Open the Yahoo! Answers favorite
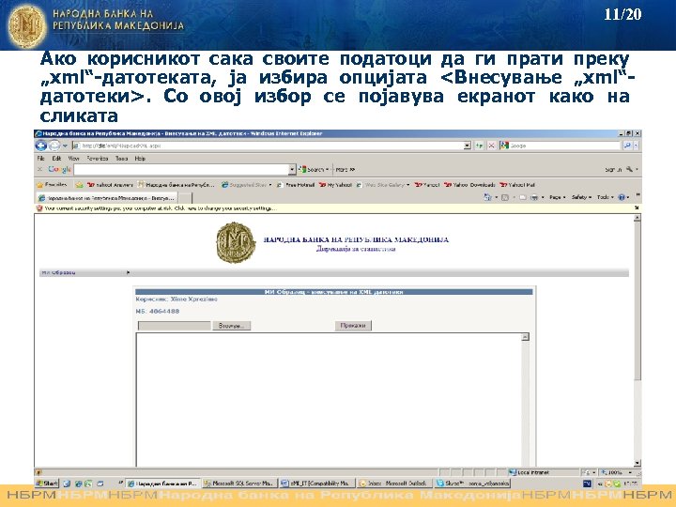 (110, 185)
